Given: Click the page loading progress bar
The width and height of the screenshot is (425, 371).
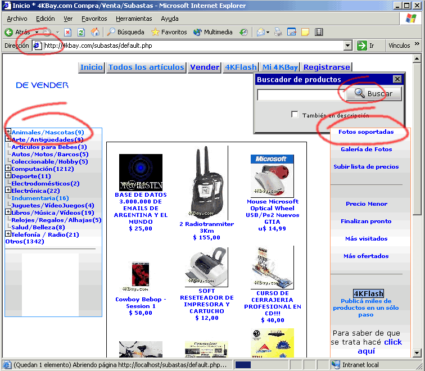Looking at the screenshot, I should pyautogui.click(x=260, y=365).
